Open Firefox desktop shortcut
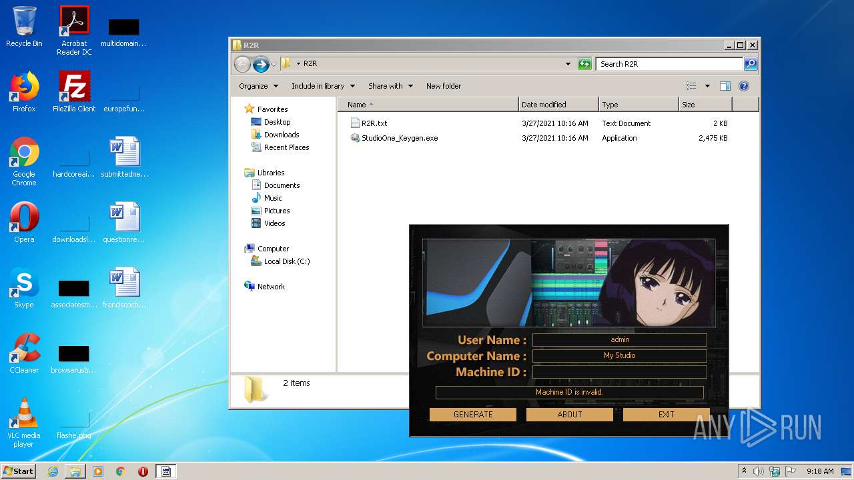 point(24,92)
